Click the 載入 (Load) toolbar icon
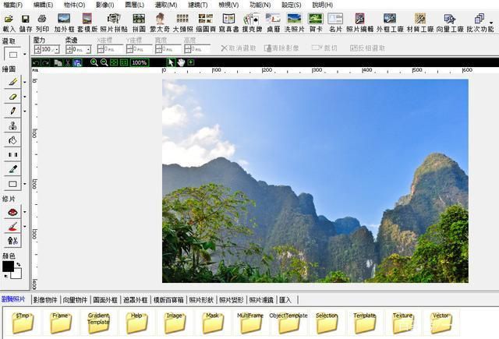The width and height of the screenshot is (499, 339). coord(9,23)
